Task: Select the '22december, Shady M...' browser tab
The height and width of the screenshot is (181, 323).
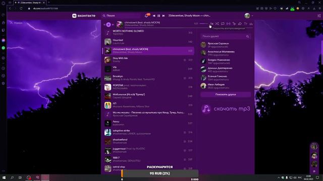Action: pyautogui.click(x=30, y=3)
